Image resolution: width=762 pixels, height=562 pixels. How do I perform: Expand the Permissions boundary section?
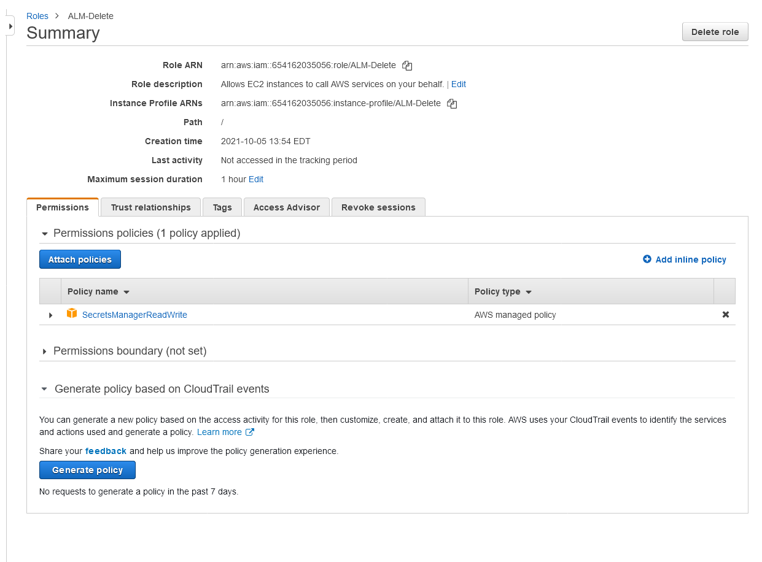44,352
